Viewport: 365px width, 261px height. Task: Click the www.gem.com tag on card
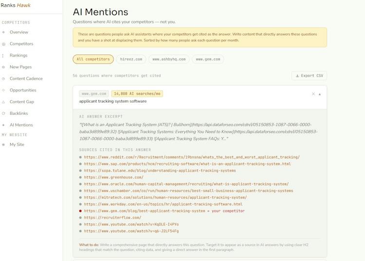94,94
